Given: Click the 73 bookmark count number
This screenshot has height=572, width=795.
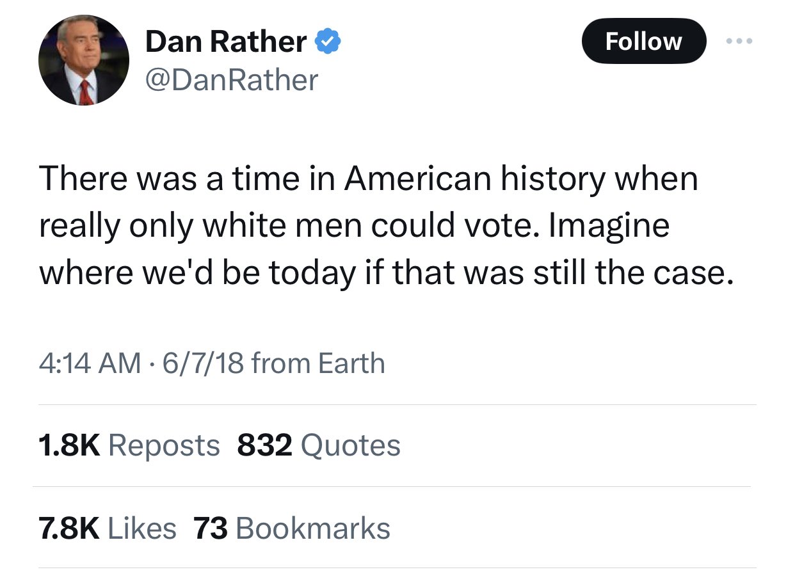Looking at the screenshot, I should point(211,528).
